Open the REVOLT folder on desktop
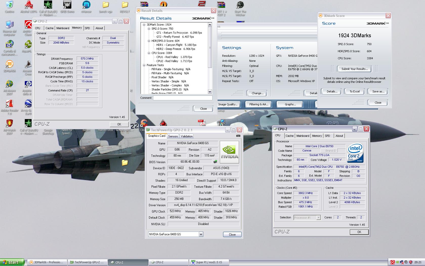Viewport: 425px width, 266px height. click(x=125, y=7)
